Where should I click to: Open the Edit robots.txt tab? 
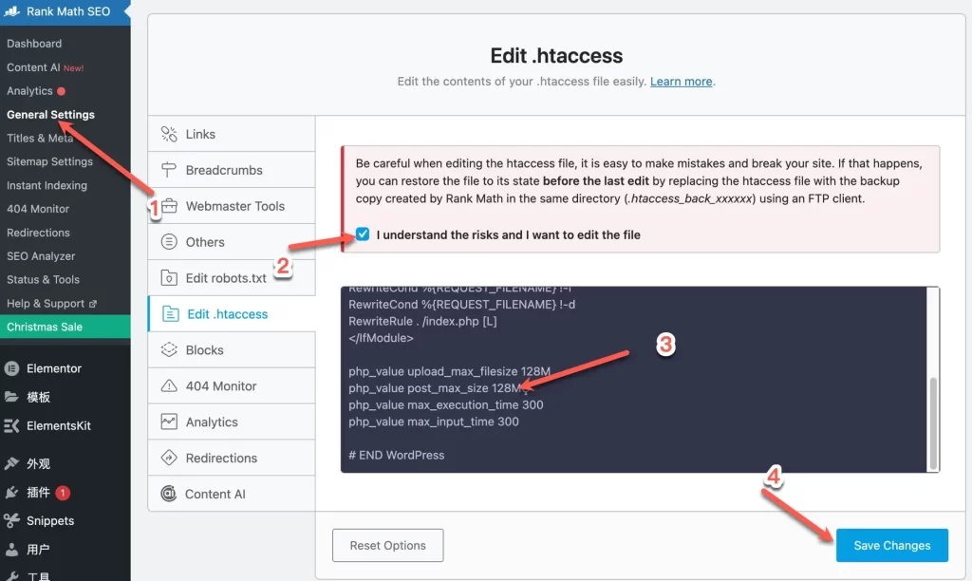(232, 278)
